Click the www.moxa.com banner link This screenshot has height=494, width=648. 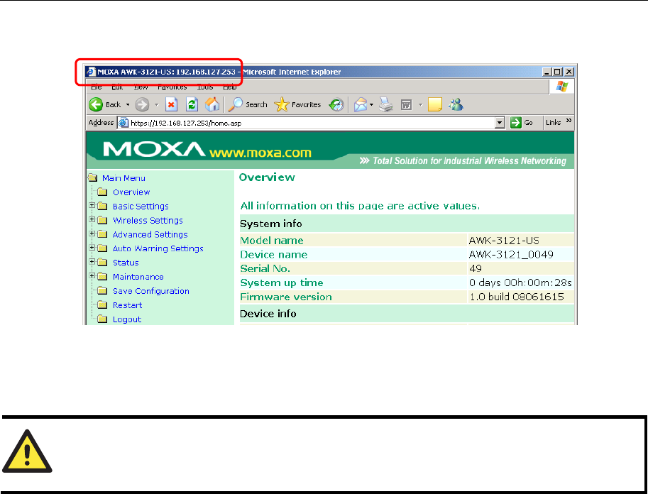[260, 153]
